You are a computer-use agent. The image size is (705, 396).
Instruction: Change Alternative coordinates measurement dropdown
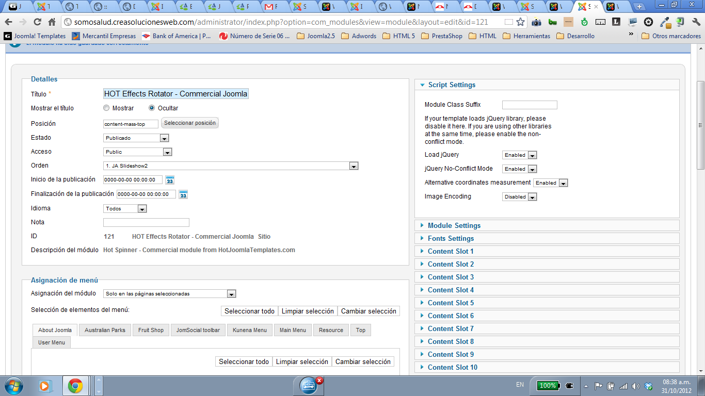551,183
